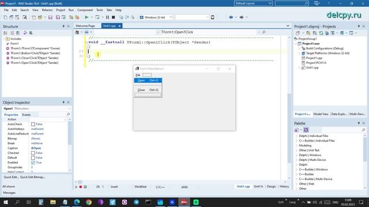Click the File menu in the Form1.MainMenu1 window
369x207 pixels.
coord(138,75)
